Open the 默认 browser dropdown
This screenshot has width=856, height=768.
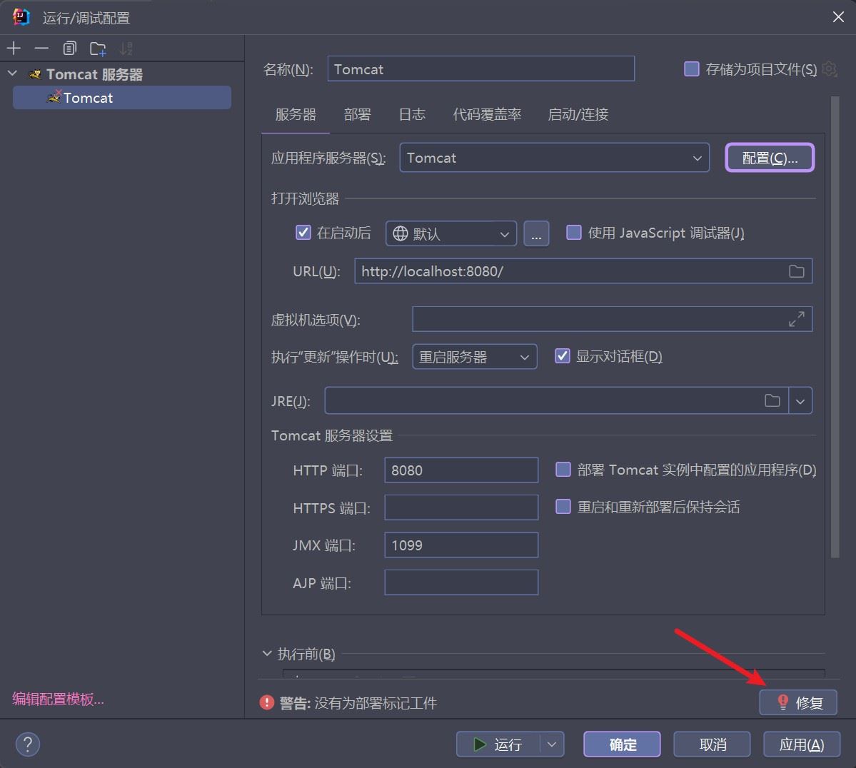tap(451, 233)
